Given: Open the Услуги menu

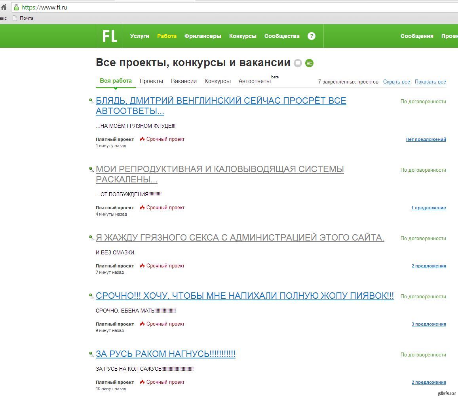Looking at the screenshot, I should pyautogui.click(x=139, y=36).
